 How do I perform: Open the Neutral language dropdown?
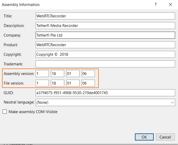click(105, 102)
